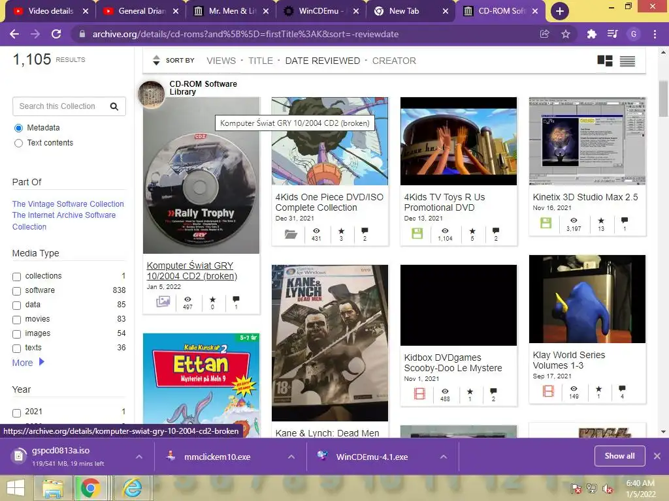This screenshot has width=669, height=501.
Task: Click favorites star on 4Kids TV Toys R Us card
Action: point(472,231)
